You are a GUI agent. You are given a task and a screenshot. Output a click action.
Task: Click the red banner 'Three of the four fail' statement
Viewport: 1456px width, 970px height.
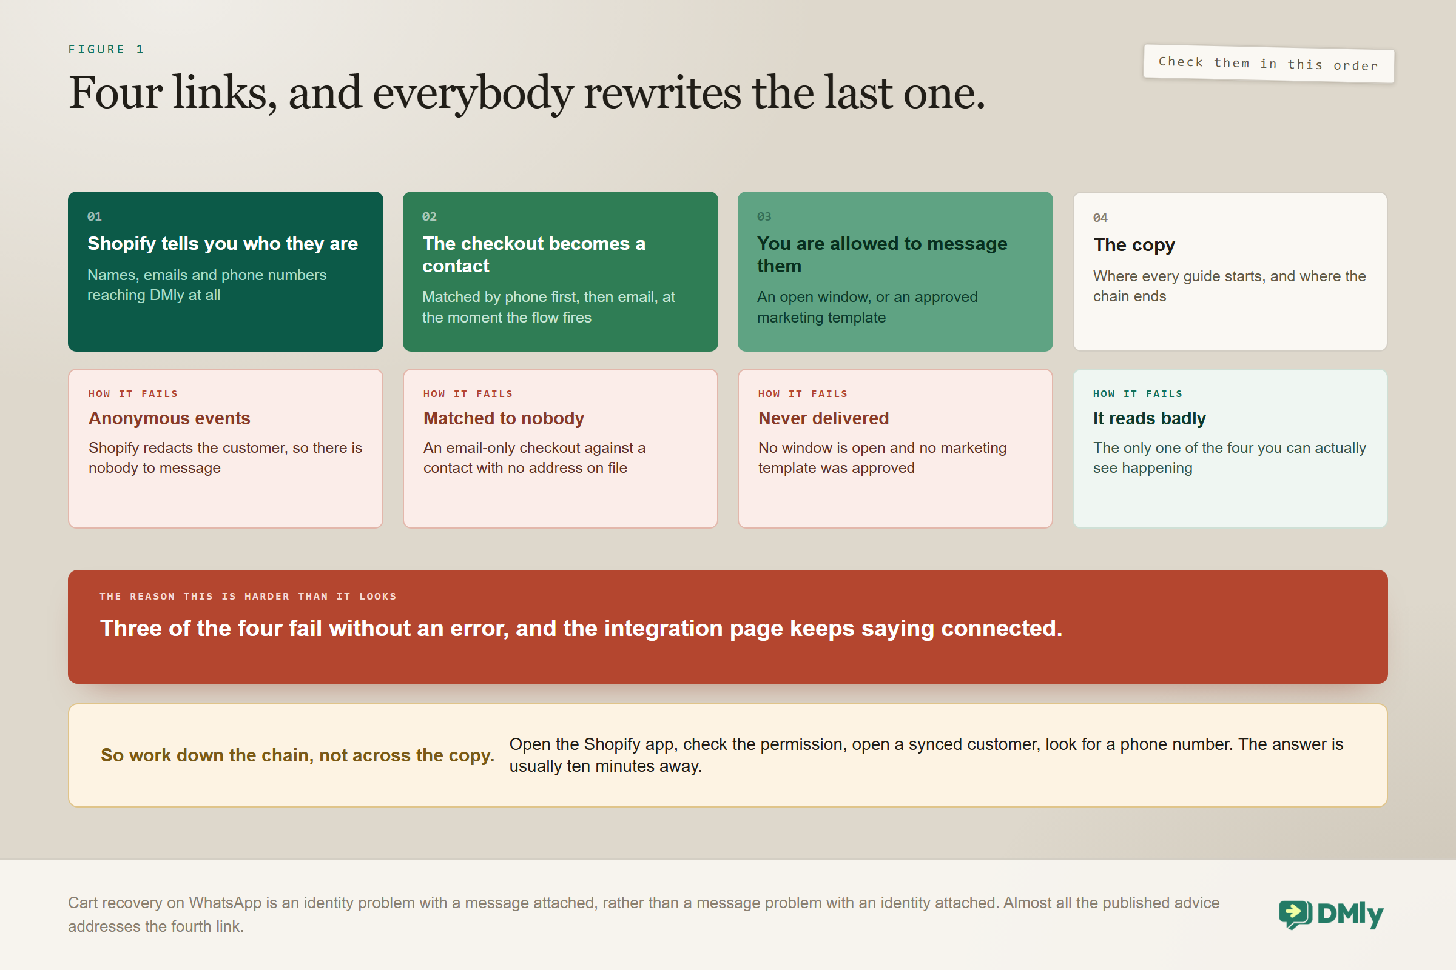click(581, 629)
